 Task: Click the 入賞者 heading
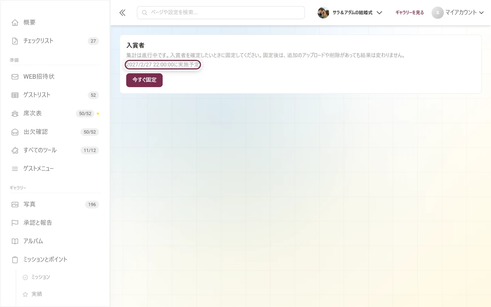coord(135,45)
